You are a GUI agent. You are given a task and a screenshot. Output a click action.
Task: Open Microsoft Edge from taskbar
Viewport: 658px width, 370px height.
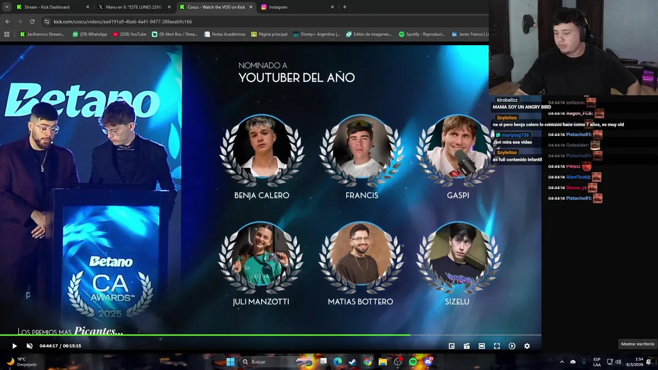point(337,362)
